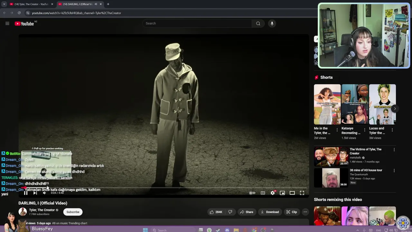Share the DARLING, I video
412x232 pixels.
coord(247,212)
